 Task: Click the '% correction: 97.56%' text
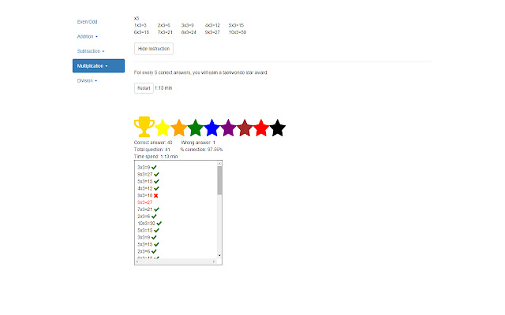click(x=201, y=150)
